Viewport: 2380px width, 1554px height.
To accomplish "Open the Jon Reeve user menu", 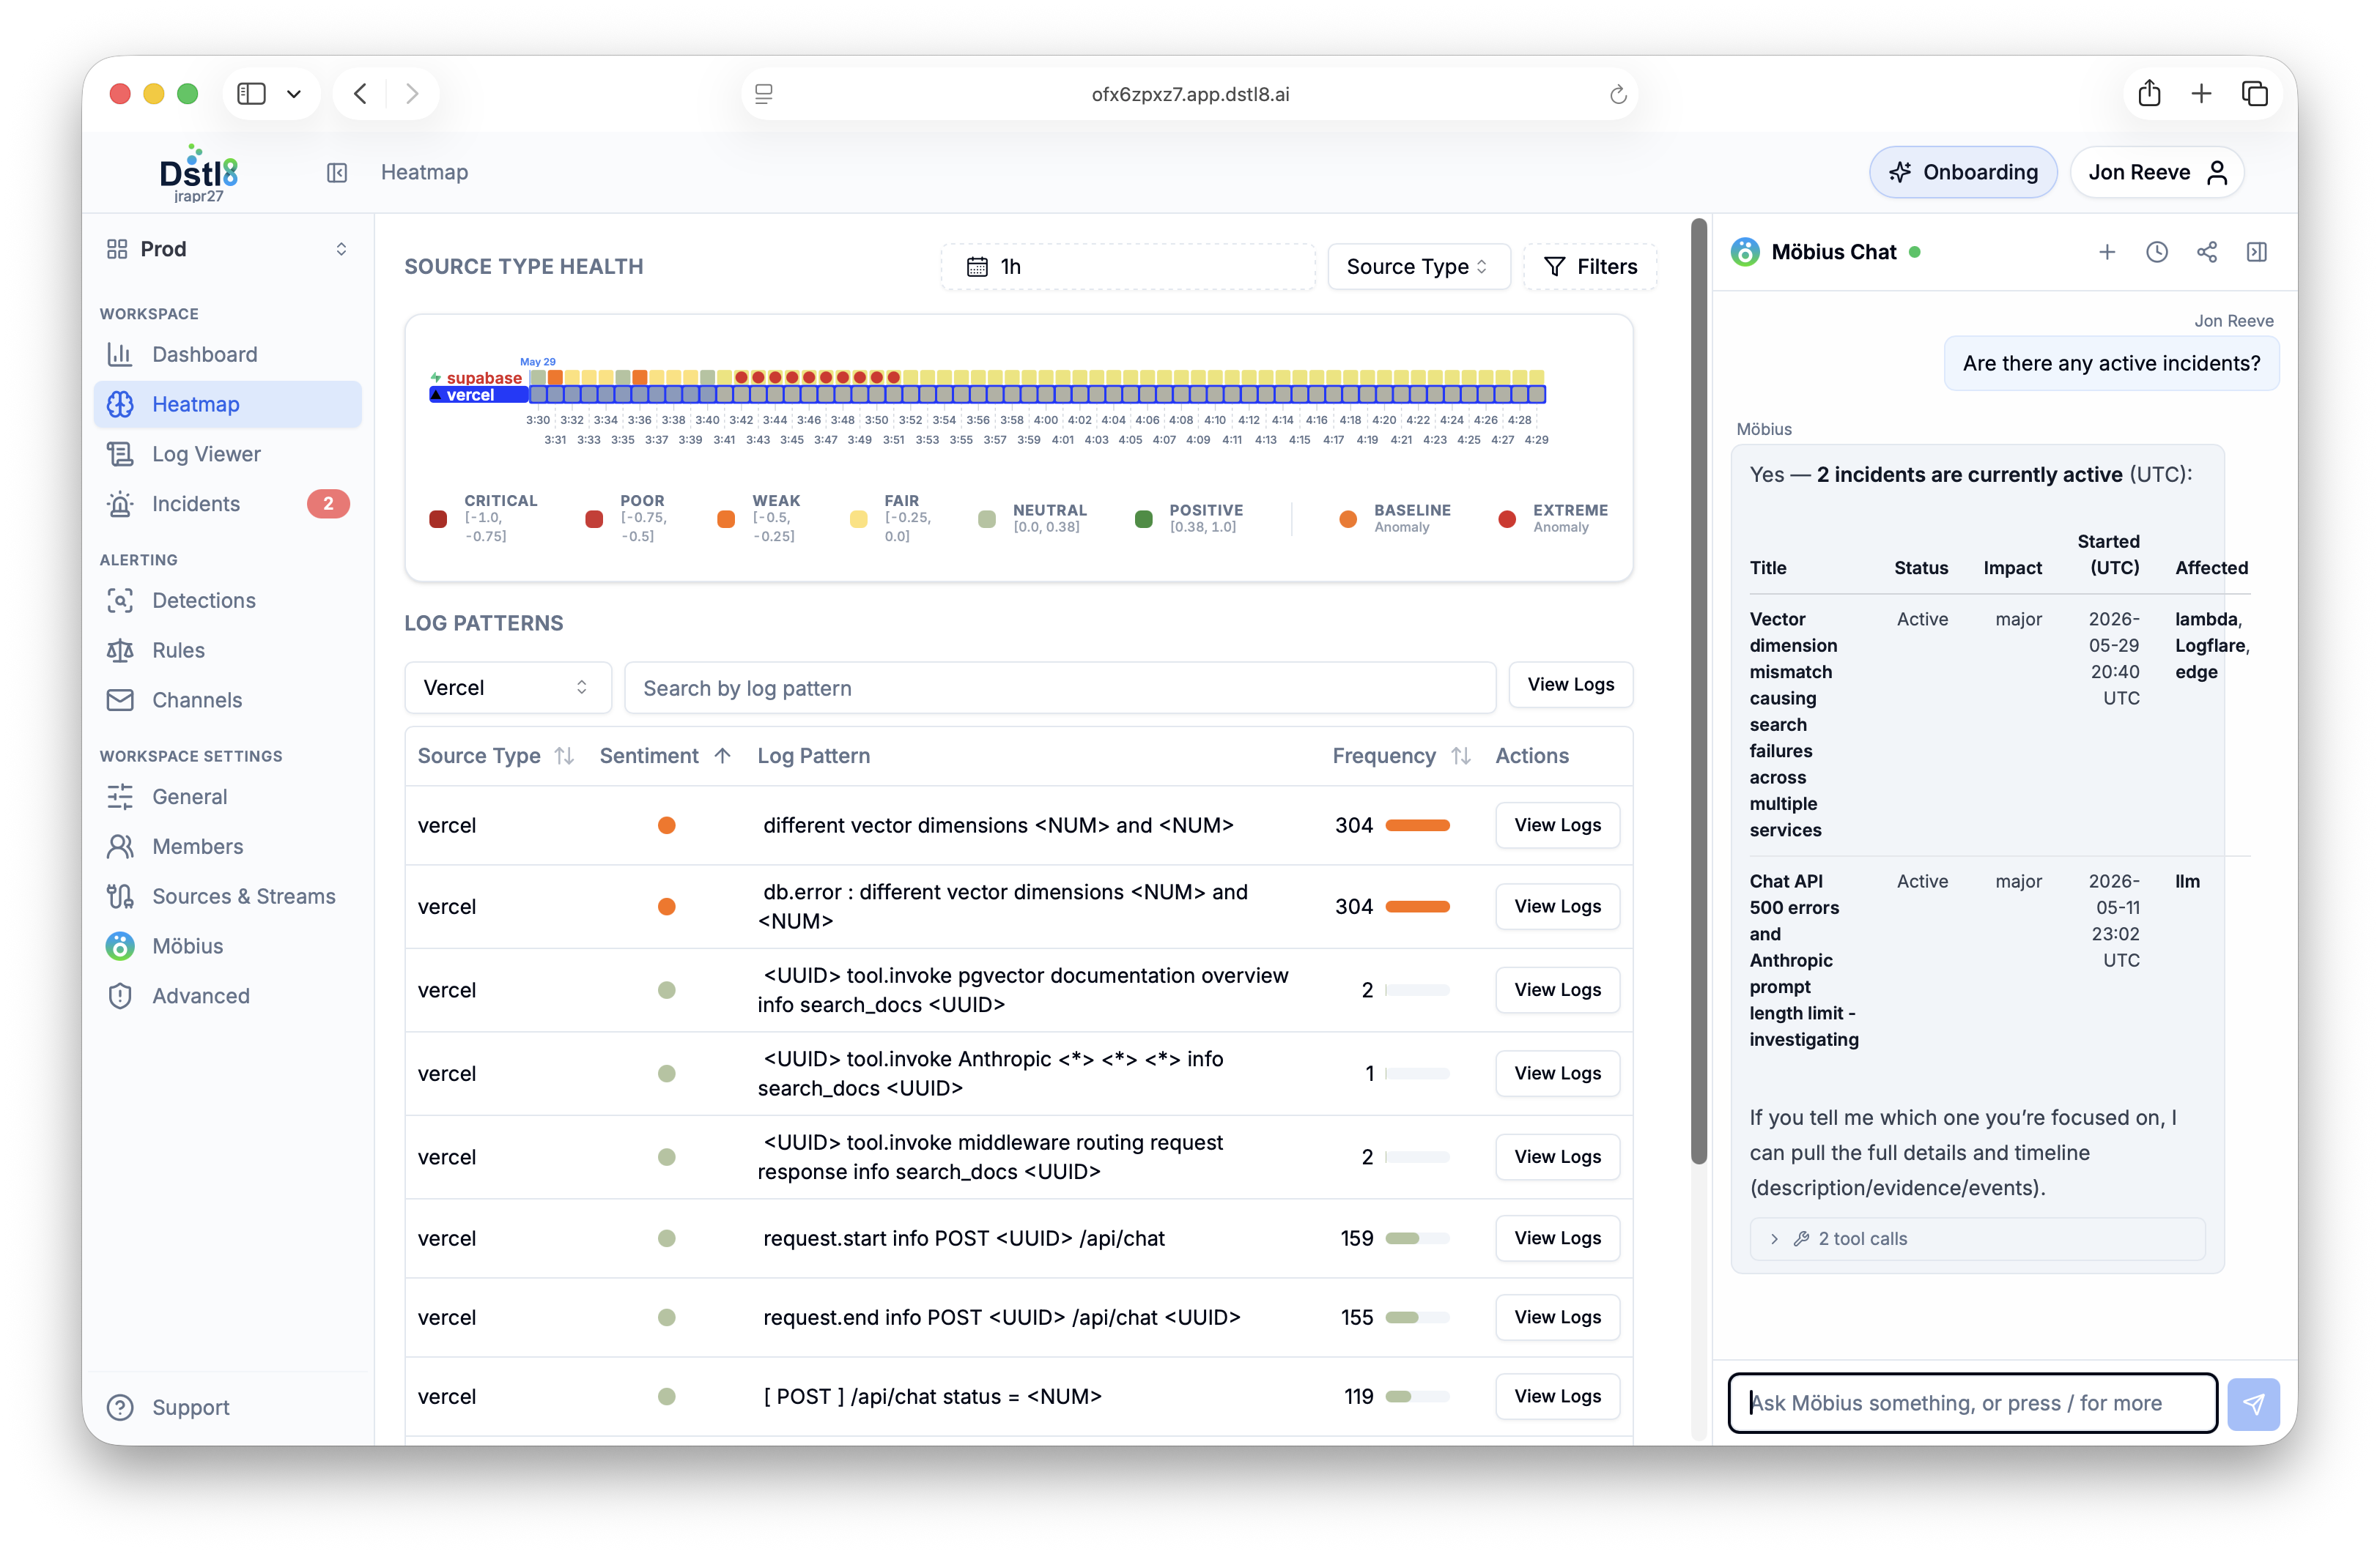I will click(2157, 173).
